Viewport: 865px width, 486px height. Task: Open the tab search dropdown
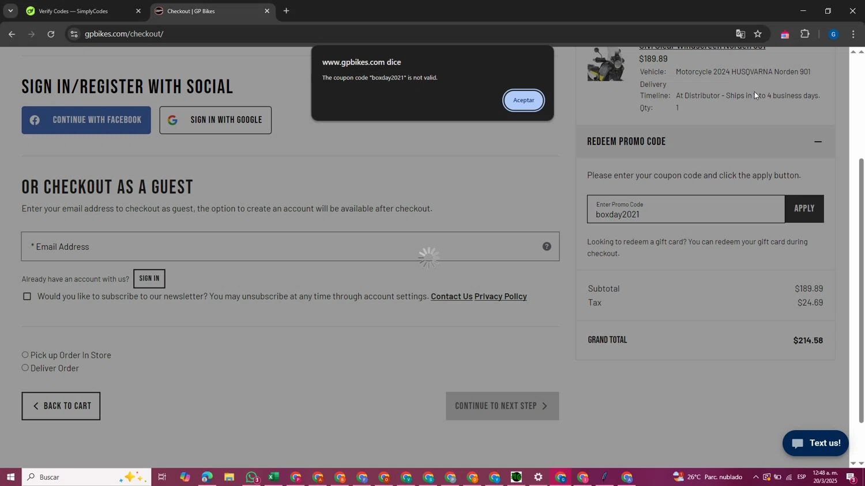pos(10,11)
